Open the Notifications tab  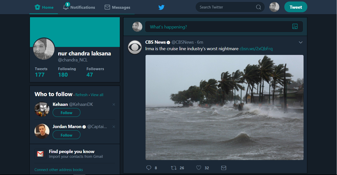point(79,7)
